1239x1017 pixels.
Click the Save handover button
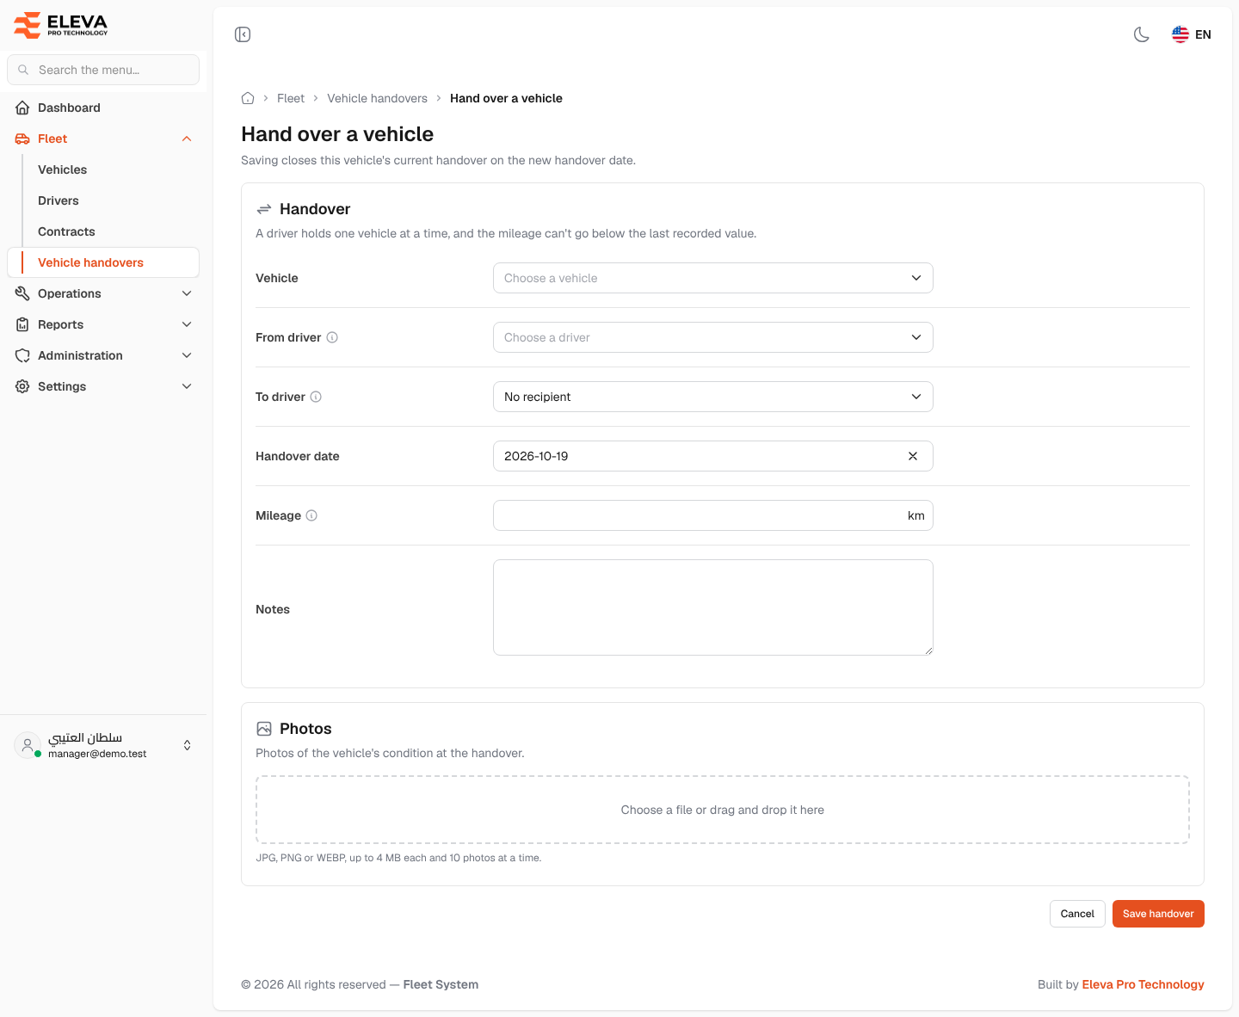1158,914
